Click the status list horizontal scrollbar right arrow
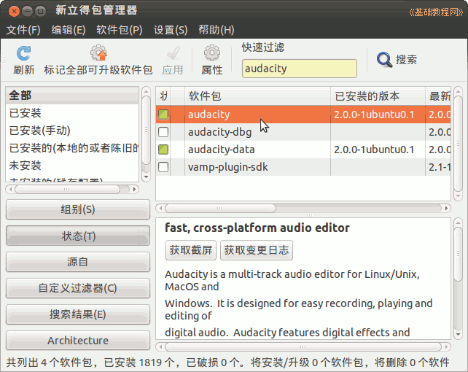 click(135, 190)
